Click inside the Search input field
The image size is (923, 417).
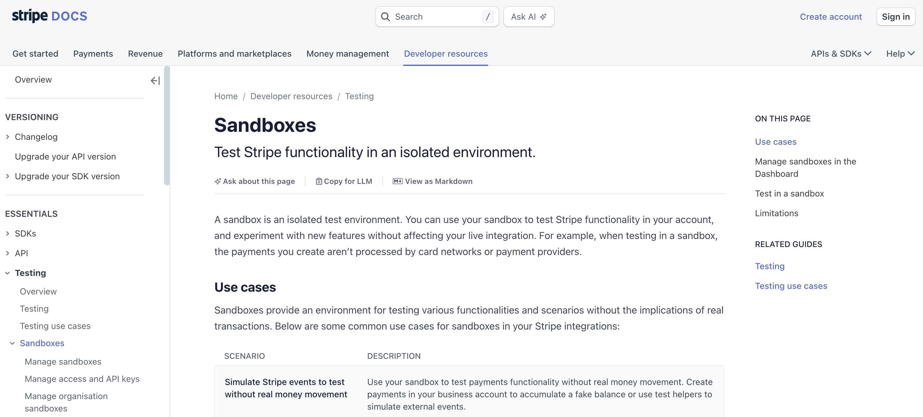tap(430, 16)
